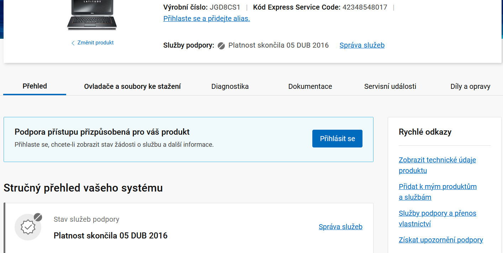
Task: Open Přihlaste se a přidejte alias link
Action: pyautogui.click(x=206, y=18)
